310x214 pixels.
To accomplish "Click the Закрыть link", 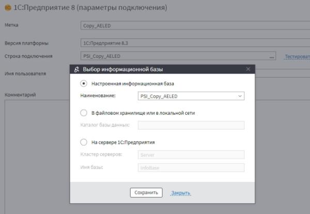I will [181, 193].
